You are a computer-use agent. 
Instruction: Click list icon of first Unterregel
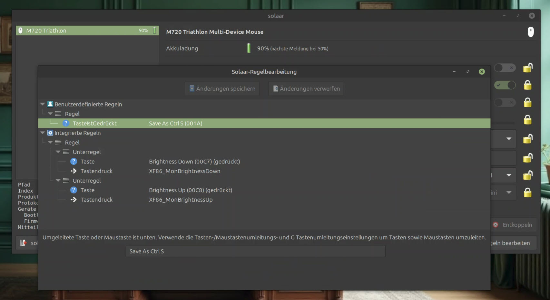coord(66,152)
